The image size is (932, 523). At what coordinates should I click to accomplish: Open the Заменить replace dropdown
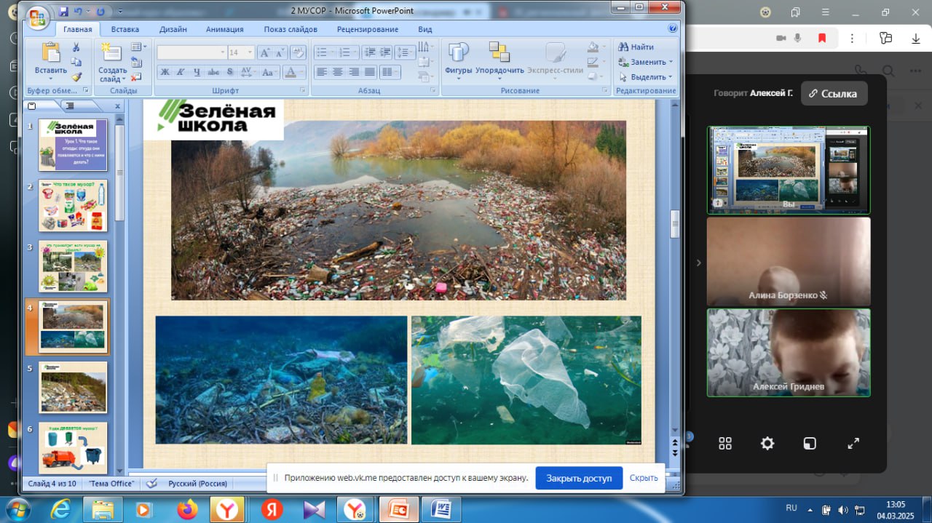click(646, 62)
